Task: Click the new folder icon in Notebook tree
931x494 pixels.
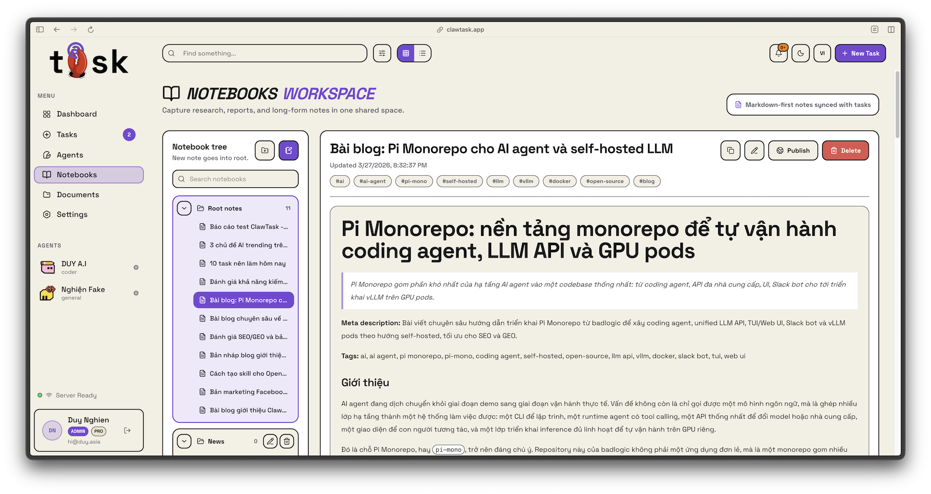Action: [x=265, y=150]
